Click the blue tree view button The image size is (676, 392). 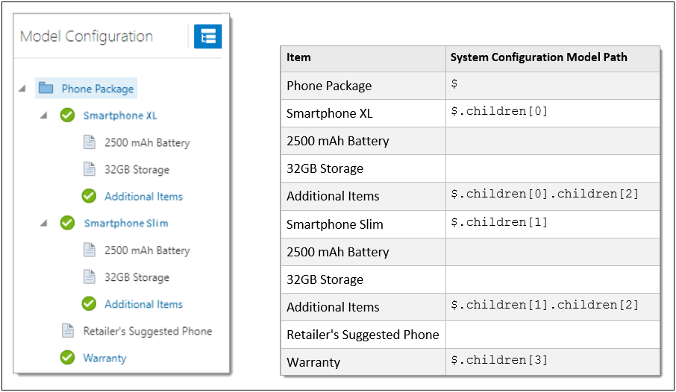tap(207, 37)
